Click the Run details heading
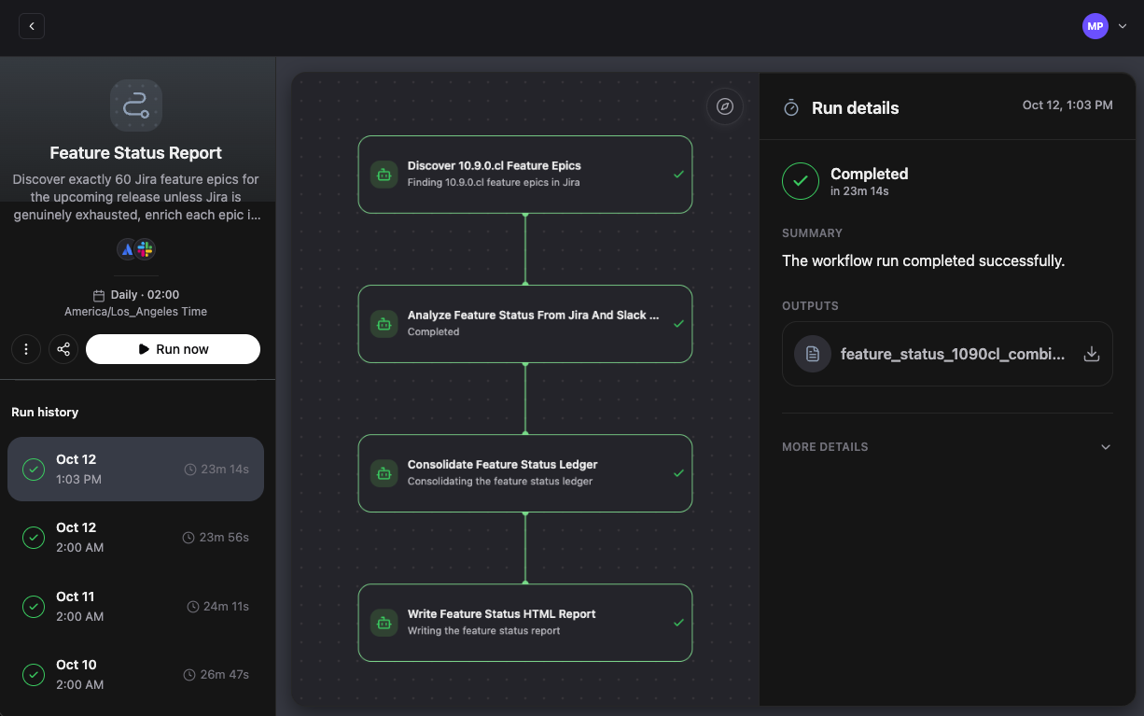Viewport: 1144px width, 716px height. (856, 108)
